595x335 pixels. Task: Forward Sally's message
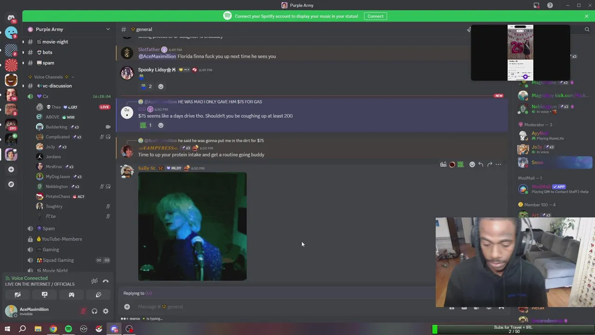point(489,164)
